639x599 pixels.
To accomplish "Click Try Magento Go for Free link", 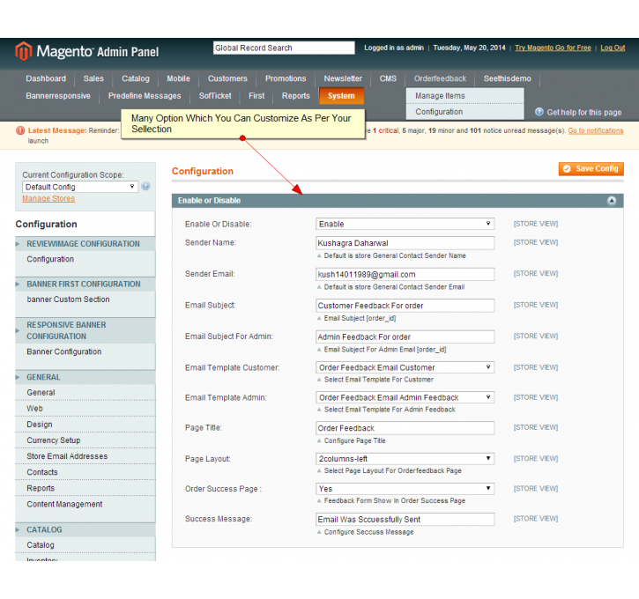I will 553,48.
